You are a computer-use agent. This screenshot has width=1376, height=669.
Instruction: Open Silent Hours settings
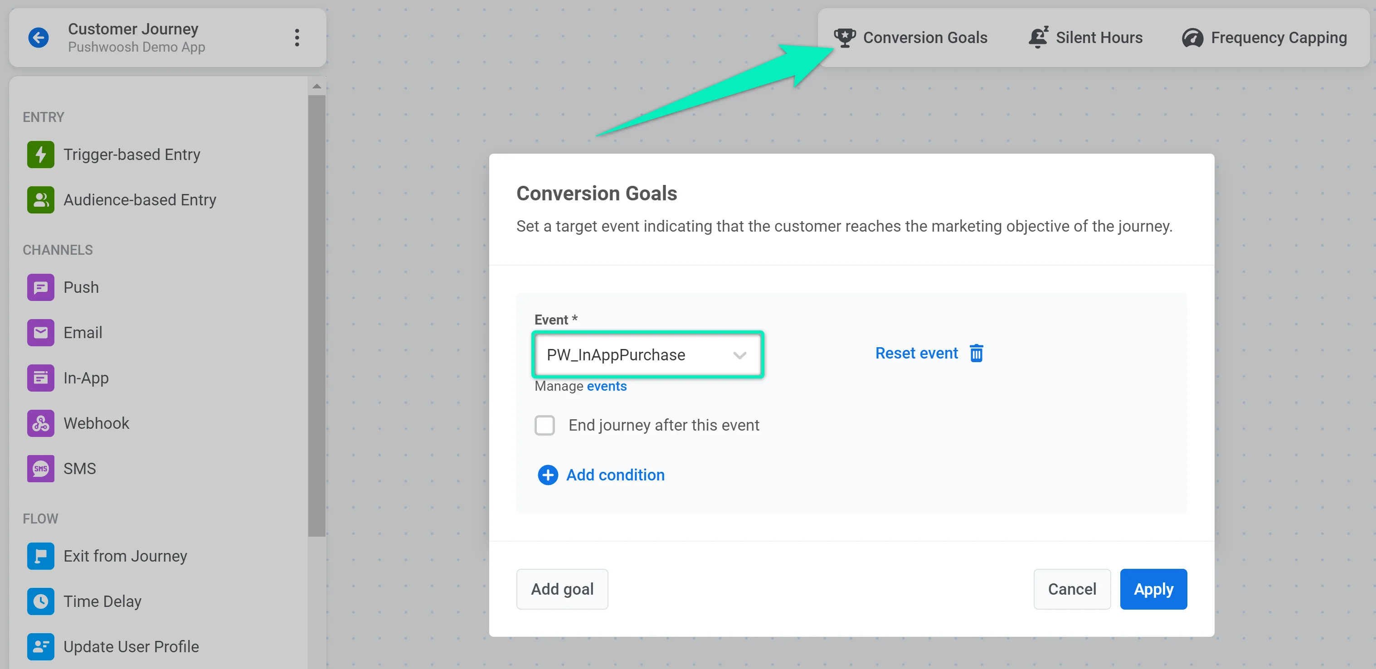(1085, 37)
